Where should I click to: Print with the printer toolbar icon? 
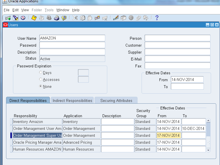57,18
